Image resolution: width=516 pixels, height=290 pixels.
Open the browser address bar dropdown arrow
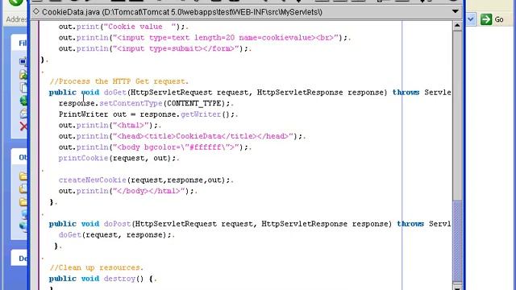pos(471,19)
